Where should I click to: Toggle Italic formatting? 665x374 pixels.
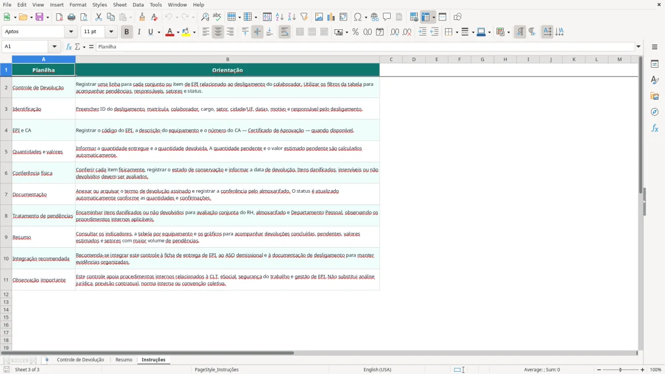point(139,32)
